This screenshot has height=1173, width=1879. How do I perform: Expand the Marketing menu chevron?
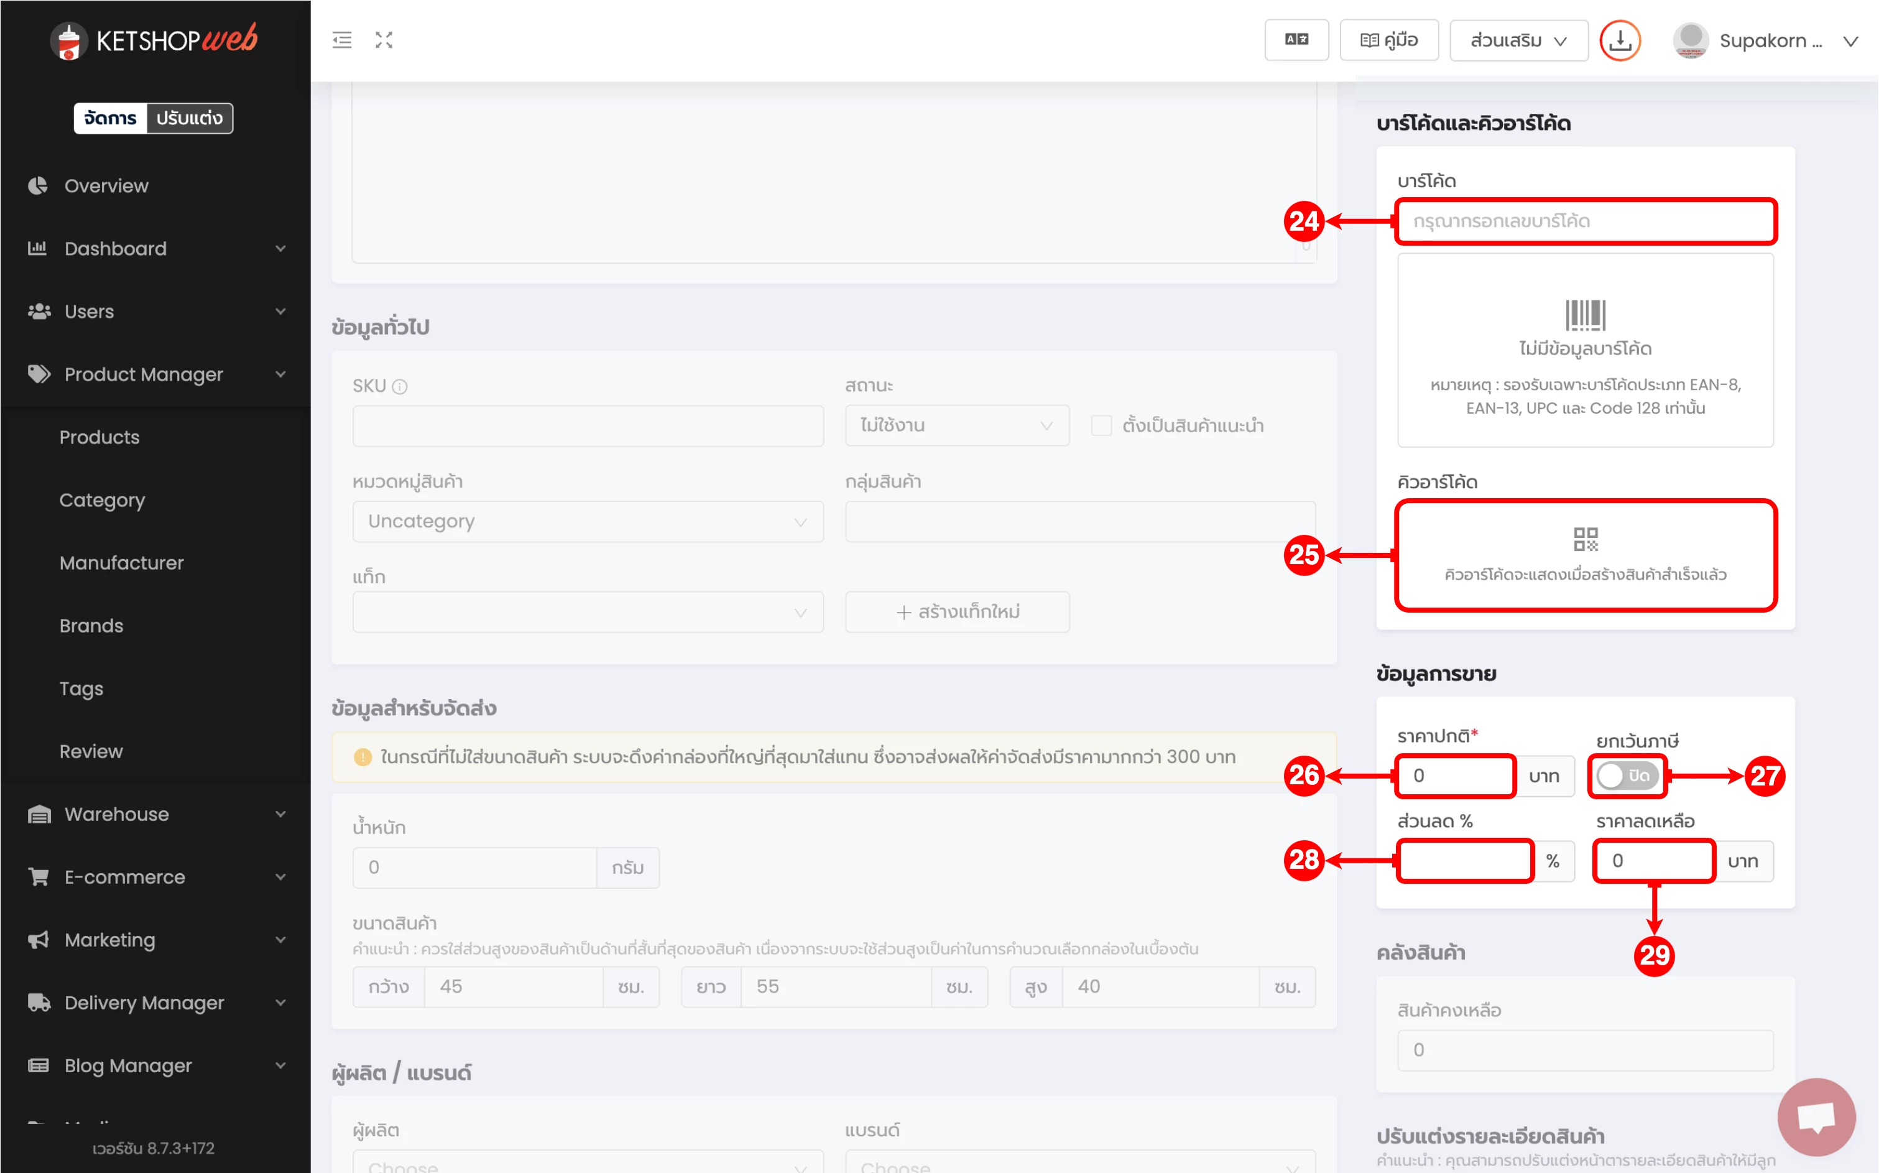coord(280,940)
